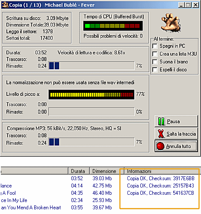Click the Tempo di CPU burst meter

pos(113,26)
